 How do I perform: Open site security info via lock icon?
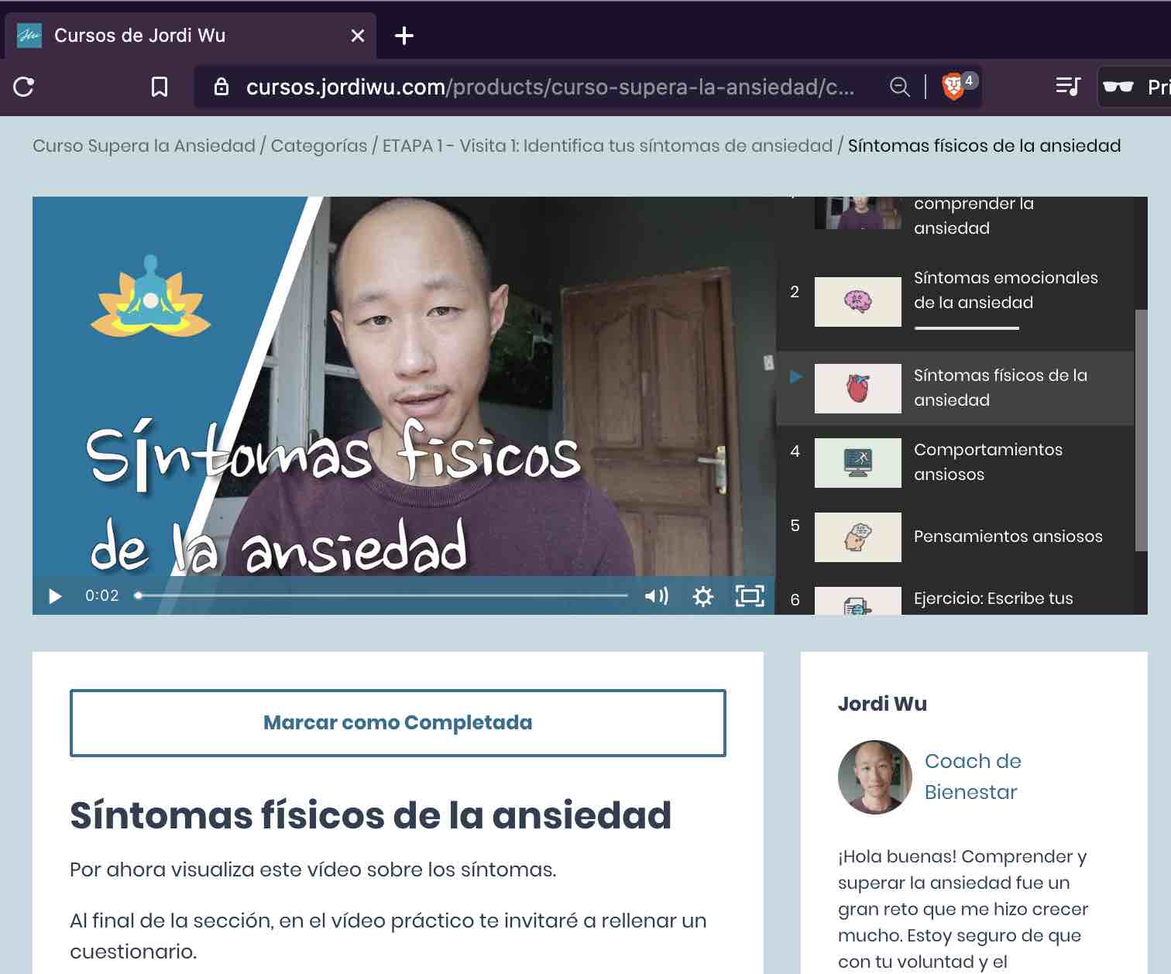pos(221,87)
